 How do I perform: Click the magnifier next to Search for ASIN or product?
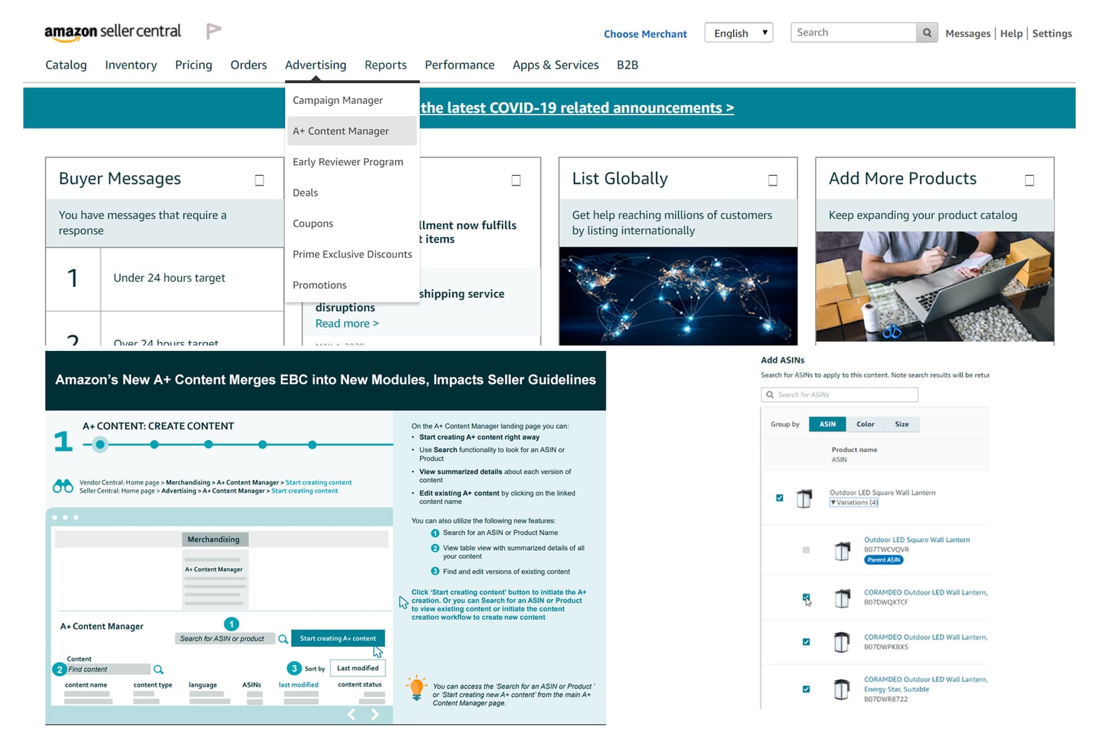point(283,639)
